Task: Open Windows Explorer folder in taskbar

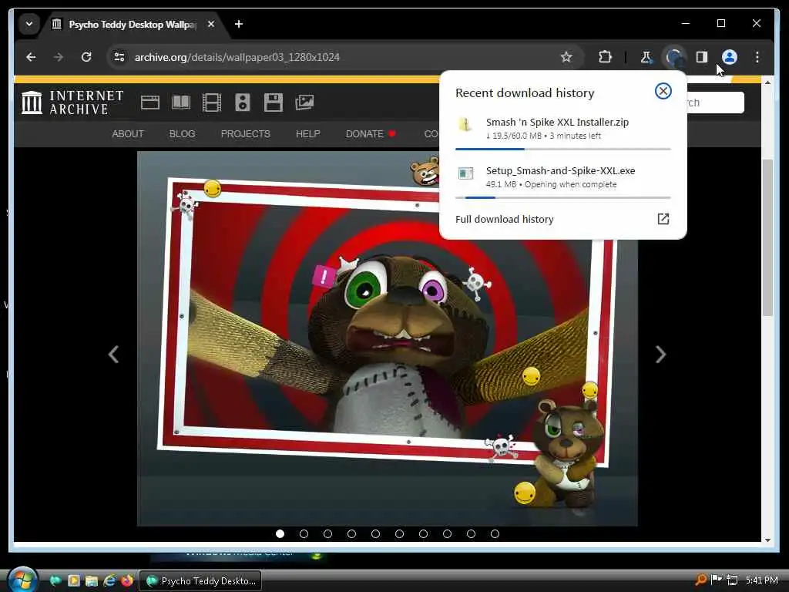Action: point(92,580)
